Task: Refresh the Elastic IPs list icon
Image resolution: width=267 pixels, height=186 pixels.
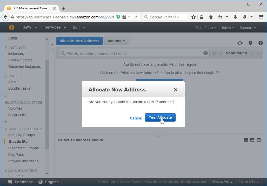Action: (x=240, y=43)
